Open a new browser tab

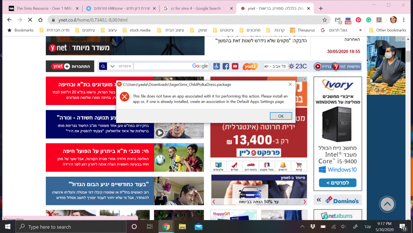pos(320,8)
